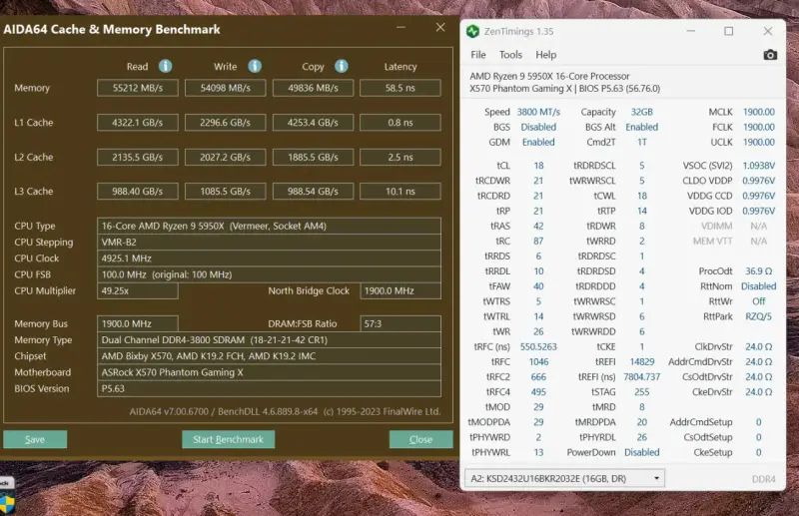The width and height of the screenshot is (799, 516).
Task: Click the GDM Enabled value
Action: tap(538, 142)
